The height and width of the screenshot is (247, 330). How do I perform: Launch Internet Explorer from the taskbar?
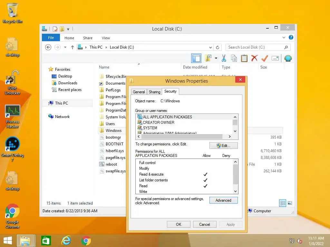(66, 241)
